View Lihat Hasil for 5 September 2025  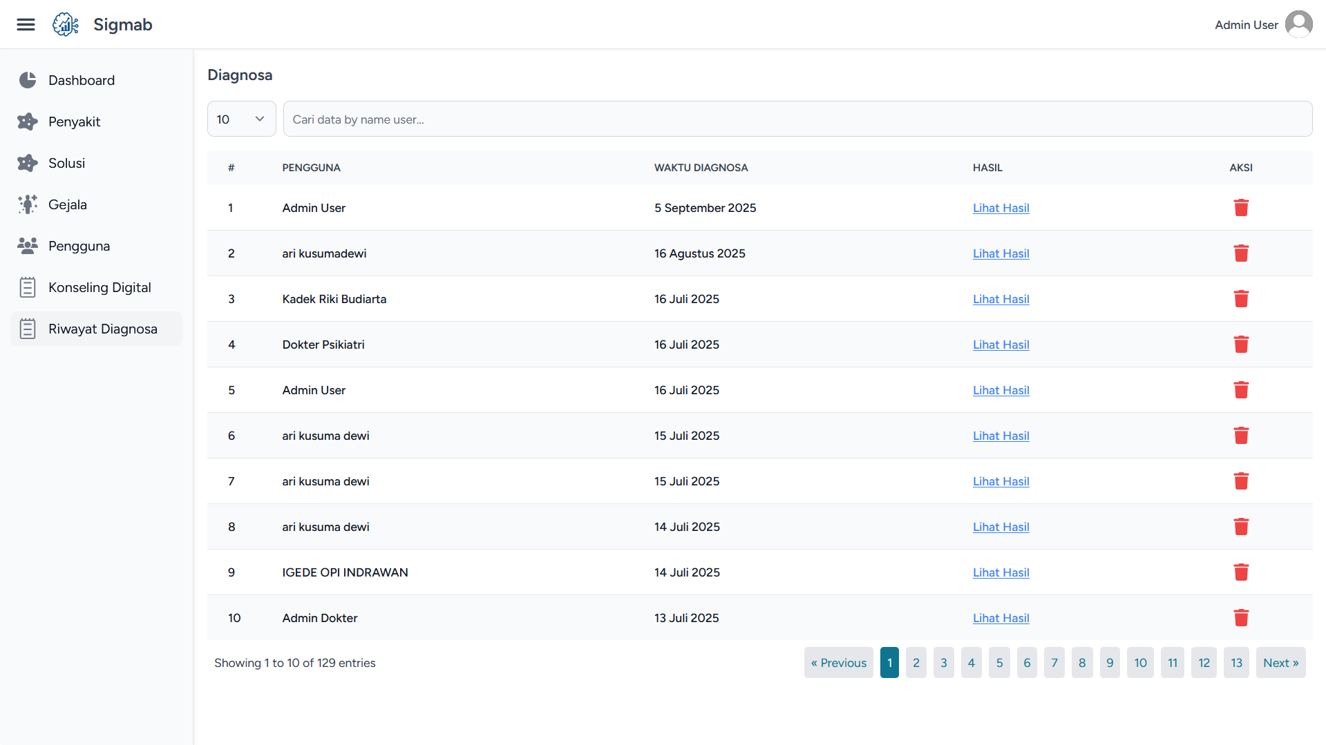click(1001, 208)
